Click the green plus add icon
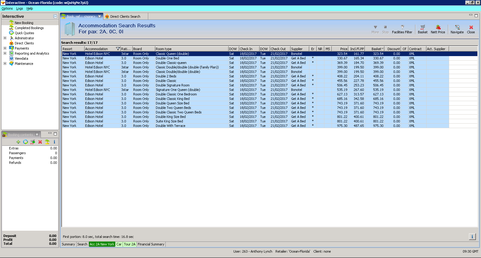The height and width of the screenshot is (258, 481). (x=18, y=142)
